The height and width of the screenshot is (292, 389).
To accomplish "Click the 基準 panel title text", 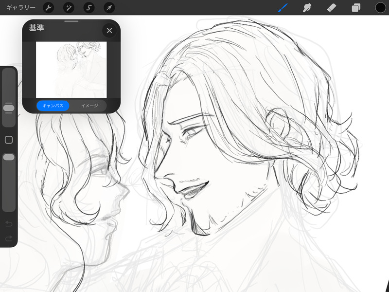I will [36, 28].
